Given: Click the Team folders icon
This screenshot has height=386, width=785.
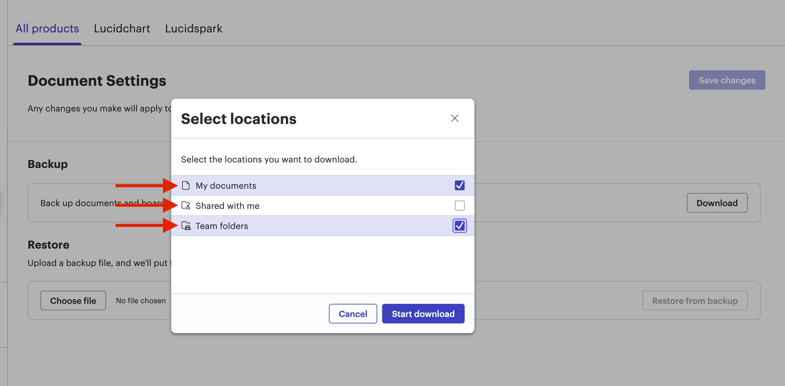Looking at the screenshot, I should 186,226.
